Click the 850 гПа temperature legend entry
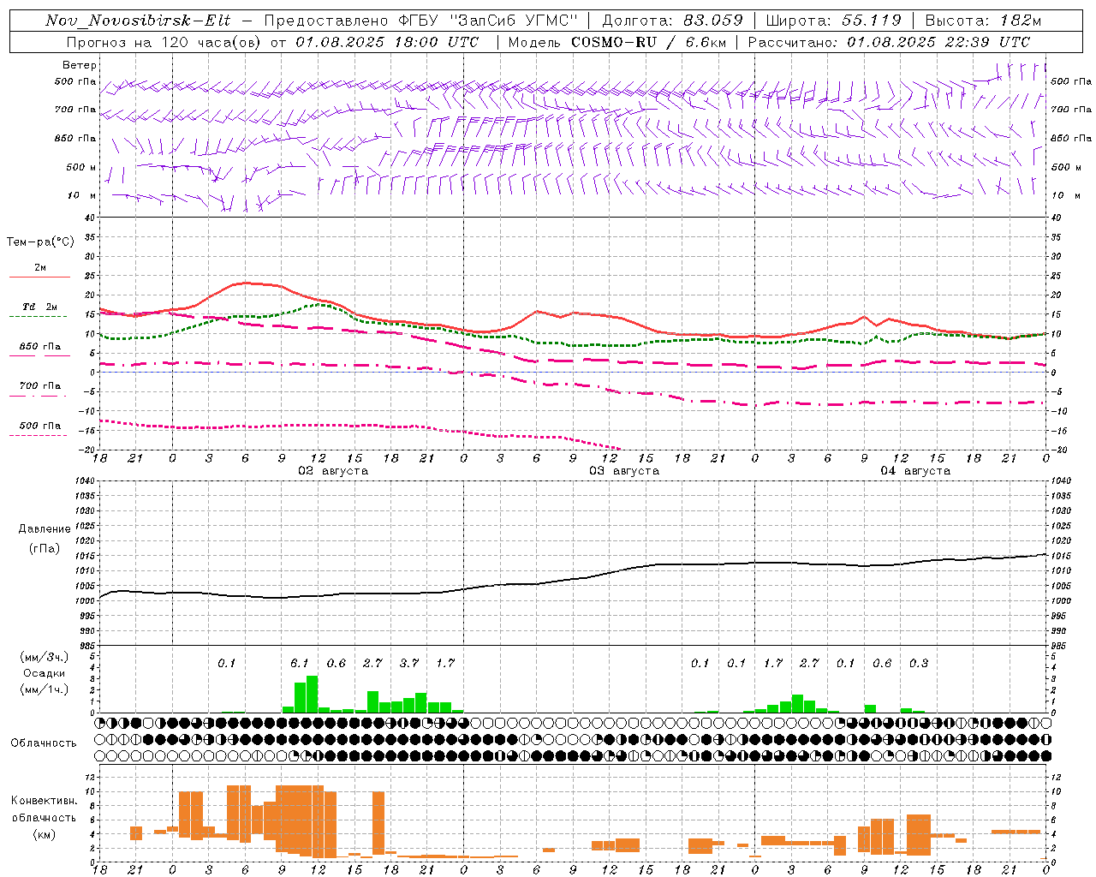Image resolution: width=1096 pixels, height=877 pixels. tap(39, 347)
